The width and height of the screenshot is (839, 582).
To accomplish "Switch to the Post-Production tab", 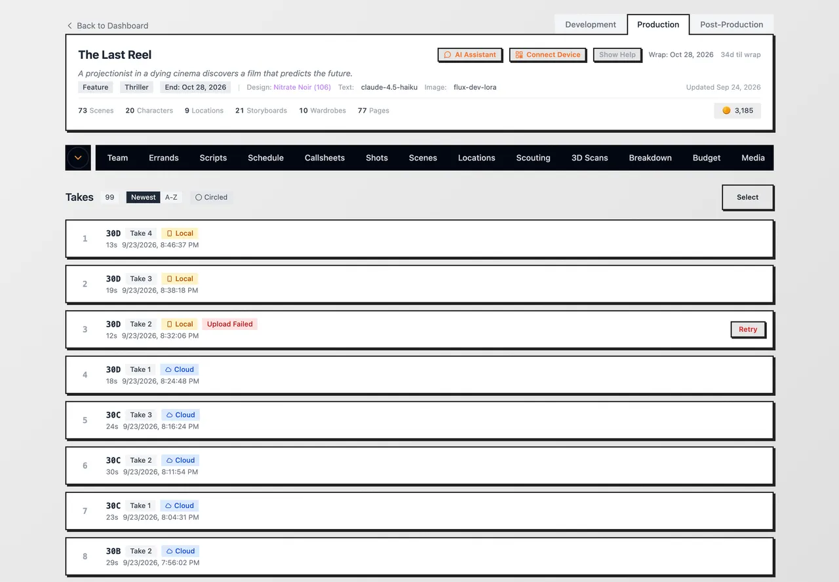I will tap(732, 24).
